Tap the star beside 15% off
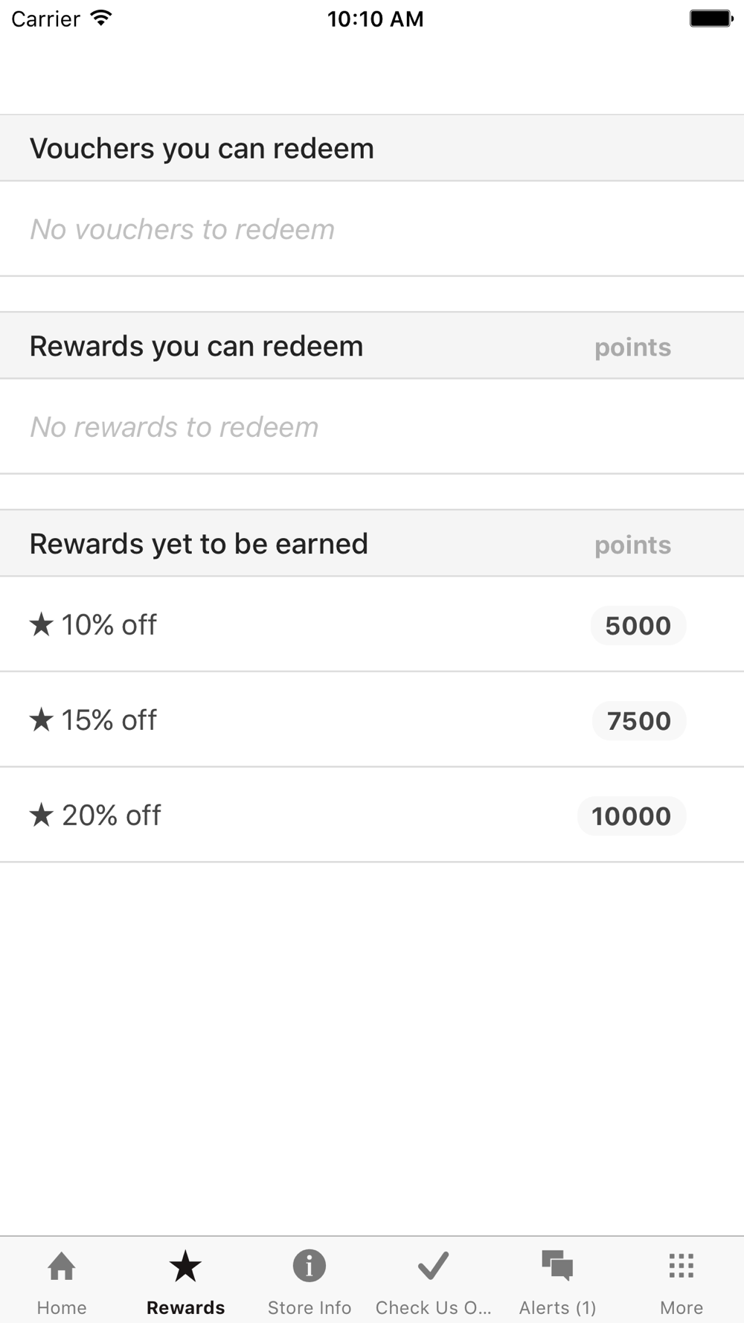 point(42,720)
